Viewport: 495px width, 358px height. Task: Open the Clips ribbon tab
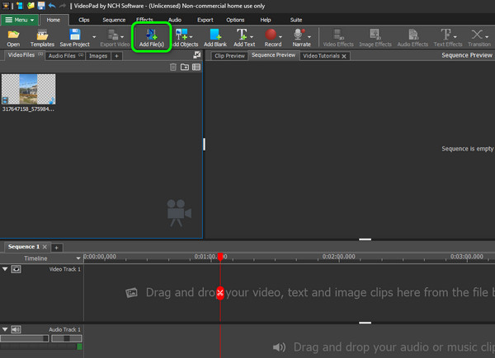tap(83, 20)
